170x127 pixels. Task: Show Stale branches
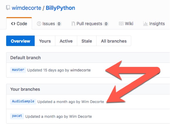[x=87, y=41]
